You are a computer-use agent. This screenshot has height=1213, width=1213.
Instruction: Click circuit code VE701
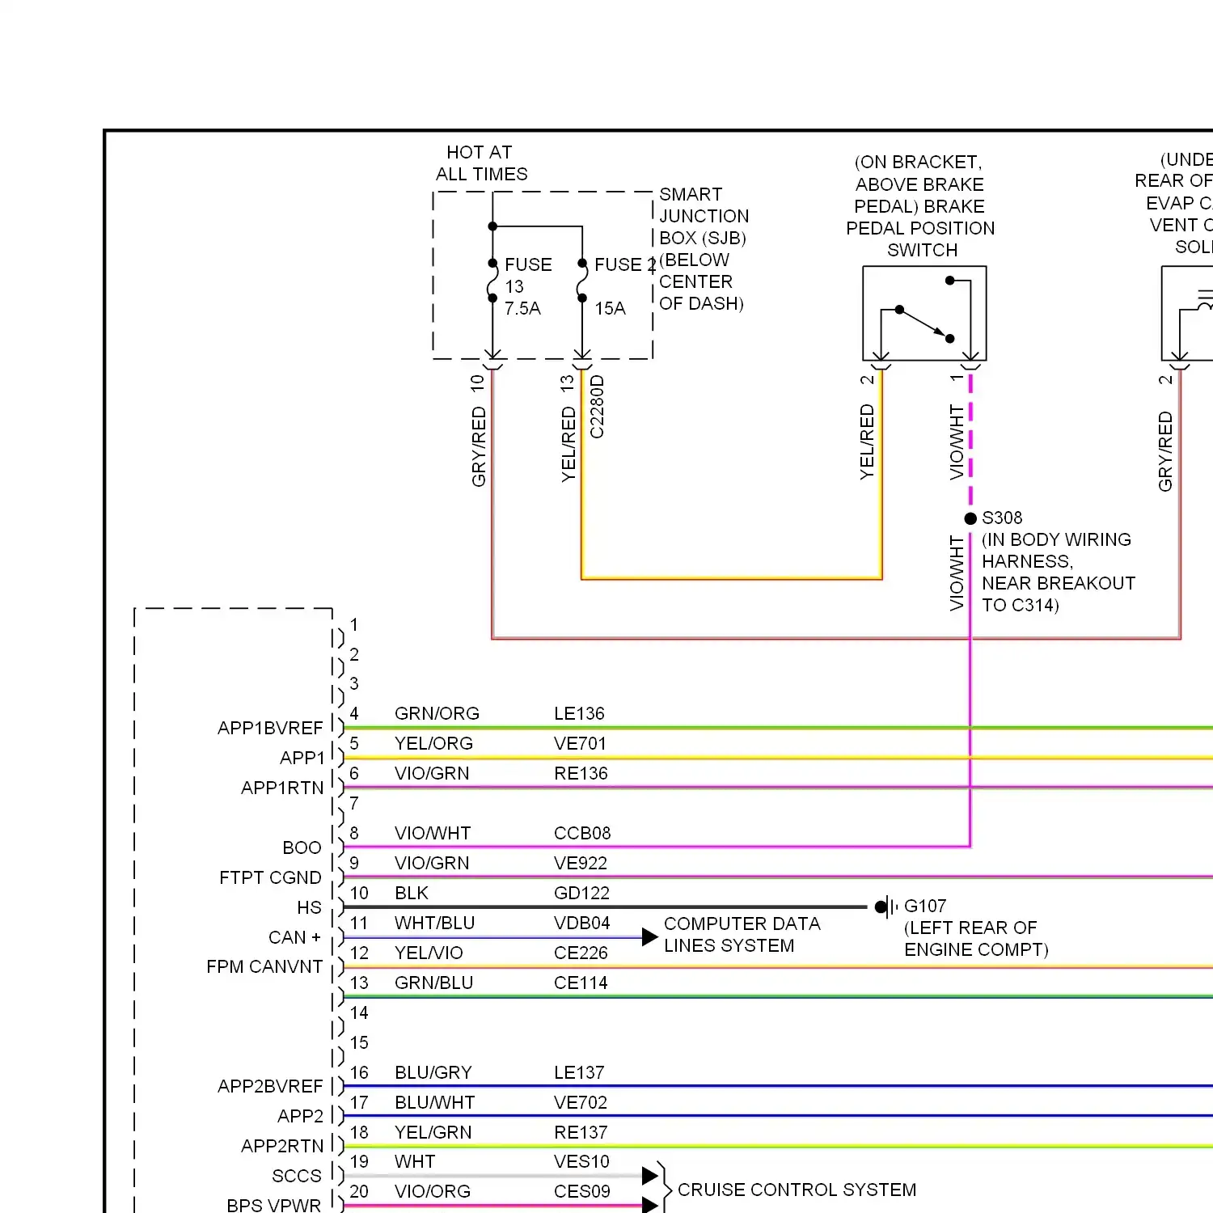580,743
